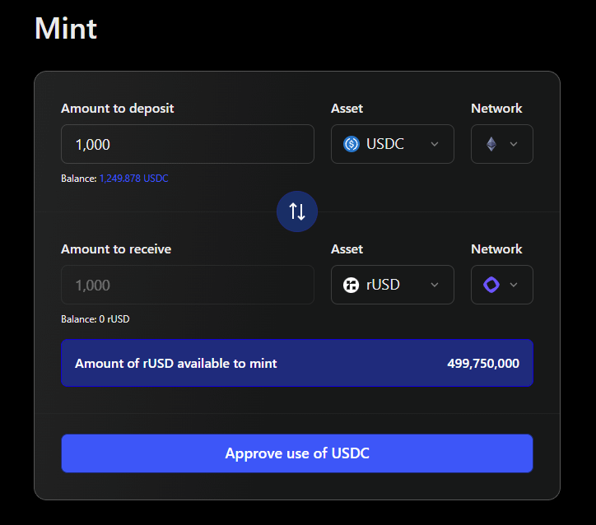Screen dimensions: 596x525
Task: Open the rUSD asset dropdown
Action: [393, 285]
